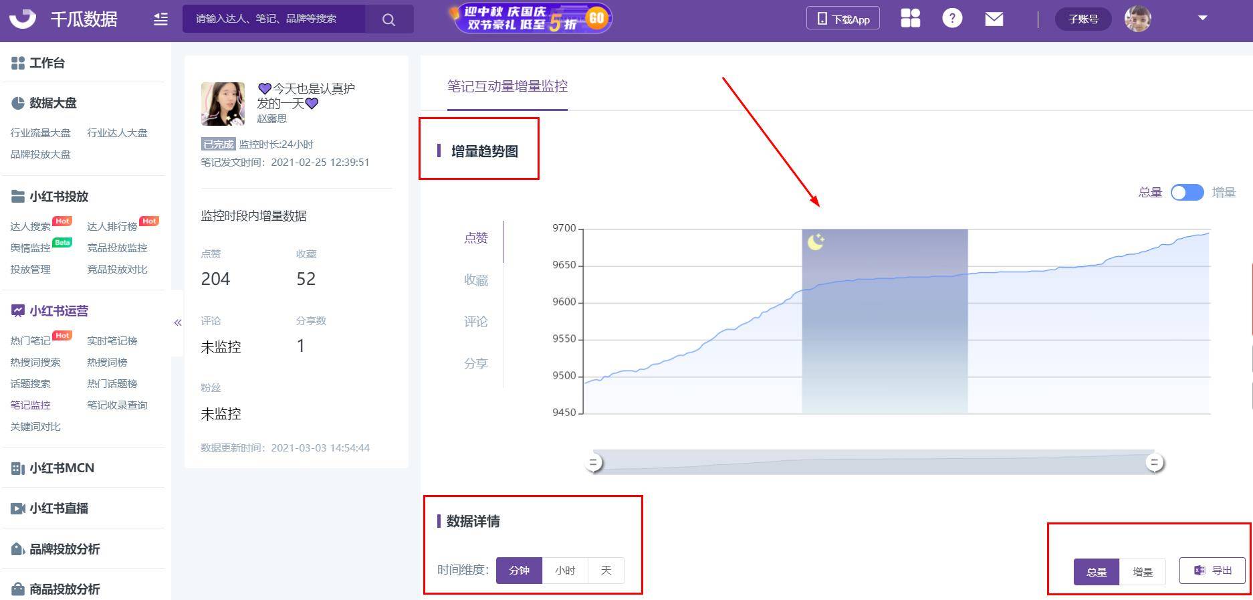
Task: Toggle the total/increment chart switch
Action: tap(1187, 193)
